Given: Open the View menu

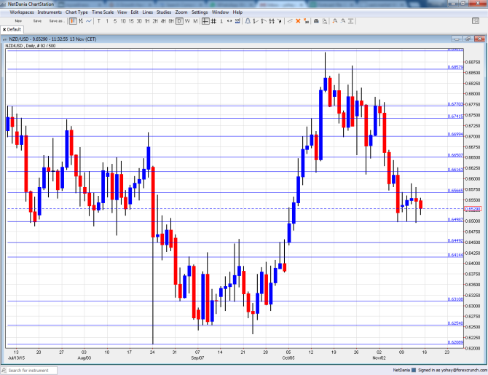Looking at the screenshot, I should (x=122, y=12).
